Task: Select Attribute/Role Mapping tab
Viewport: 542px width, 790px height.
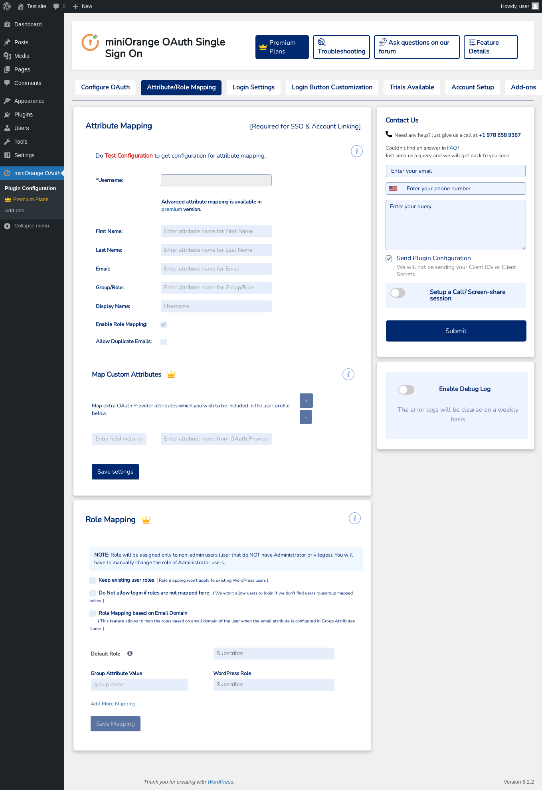Action: coord(181,87)
